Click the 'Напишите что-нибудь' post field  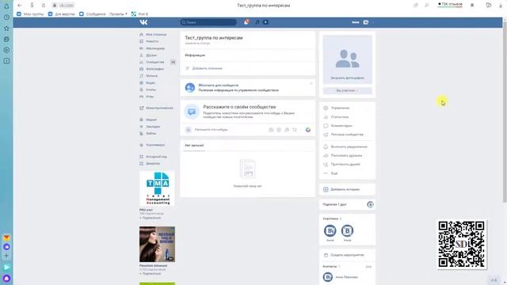212,130
